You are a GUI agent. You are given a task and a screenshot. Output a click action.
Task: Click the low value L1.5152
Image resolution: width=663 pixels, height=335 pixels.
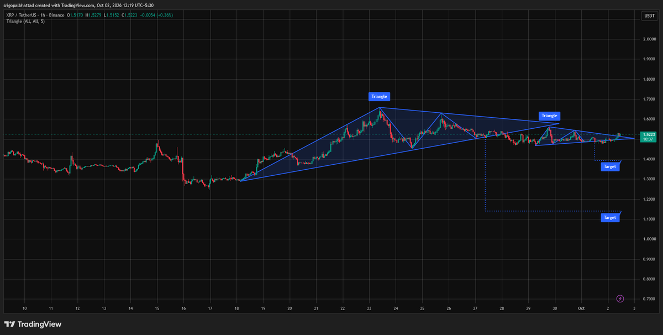[x=113, y=15]
